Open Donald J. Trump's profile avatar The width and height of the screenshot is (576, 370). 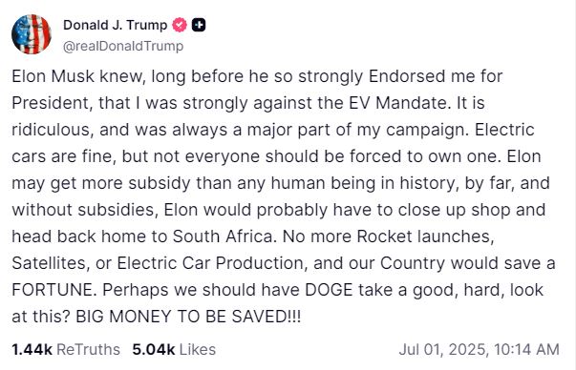tap(32, 34)
